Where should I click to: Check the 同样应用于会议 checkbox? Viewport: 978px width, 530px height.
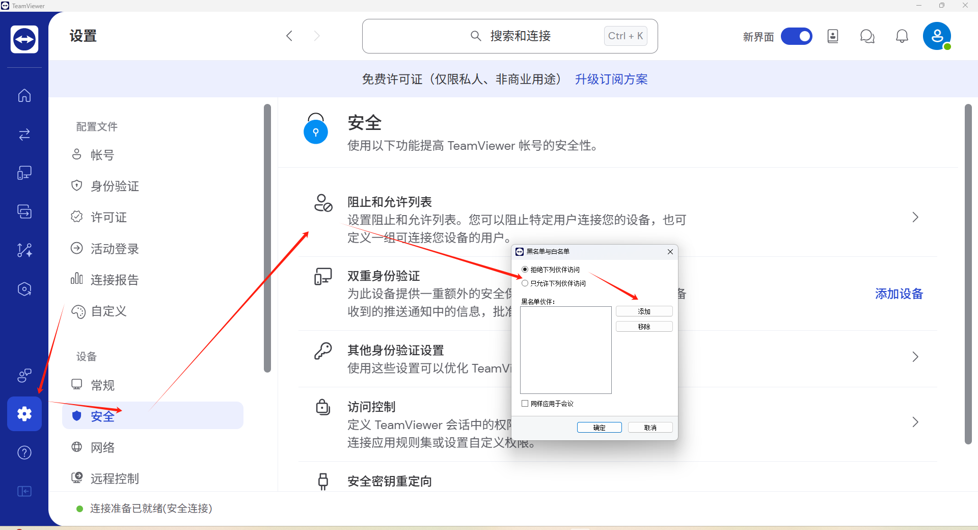525,404
